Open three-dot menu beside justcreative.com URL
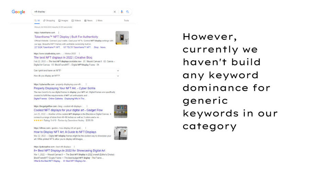 pos(74,147)
